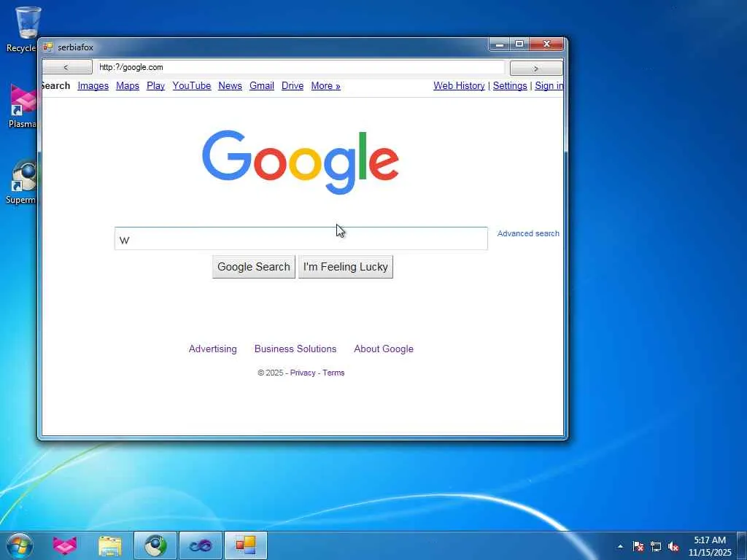This screenshot has height=560, width=747.
Task: Maximize the serbiafox window
Action: click(519, 44)
